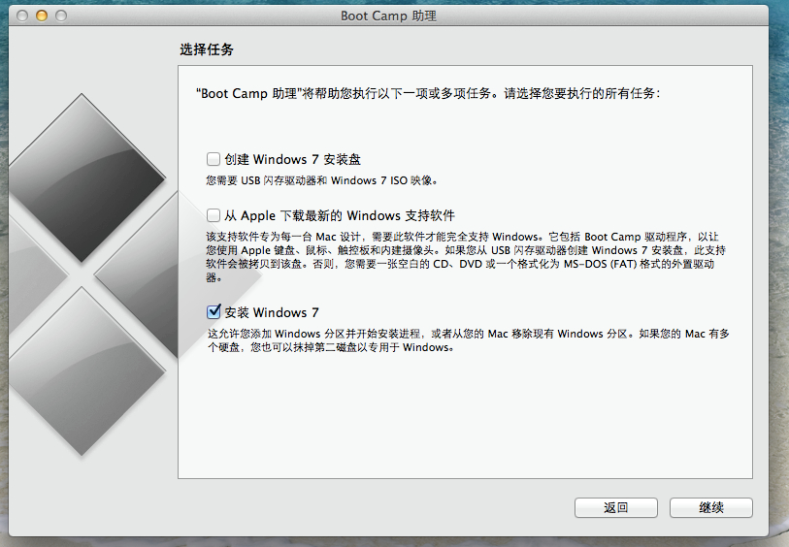
Task: Click the Boot Camp 助理 title text
Action: click(388, 16)
